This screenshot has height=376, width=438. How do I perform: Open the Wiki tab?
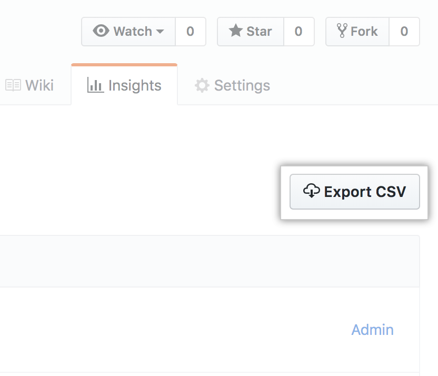(x=39, y=85)
